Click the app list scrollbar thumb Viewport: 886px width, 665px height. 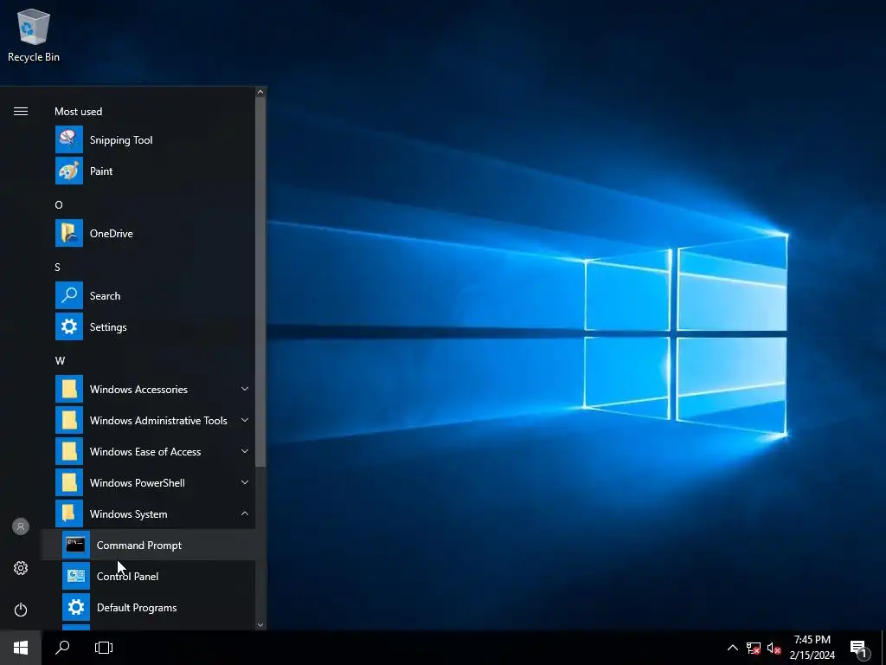260,281
